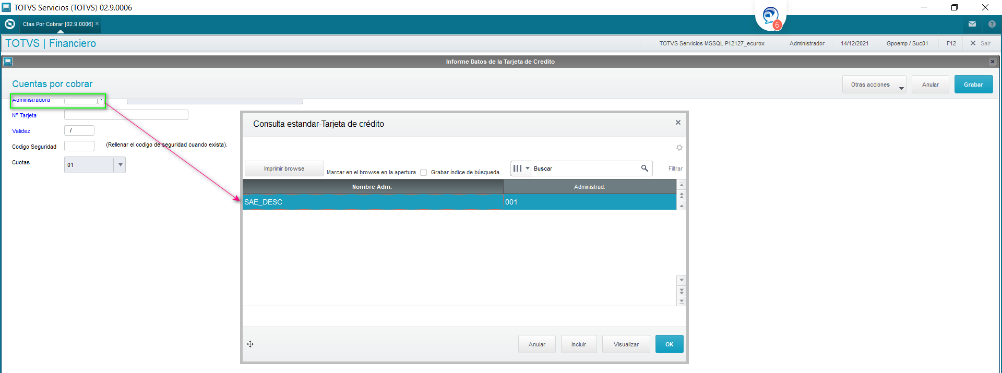Click the Marcar en el browse en la apertura label
1002x373 pixels.
point(371,172)
